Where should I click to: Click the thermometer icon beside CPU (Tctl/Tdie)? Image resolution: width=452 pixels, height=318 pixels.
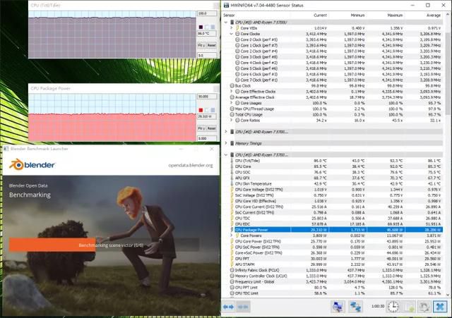pyautogui.click(x=232, y=161)
